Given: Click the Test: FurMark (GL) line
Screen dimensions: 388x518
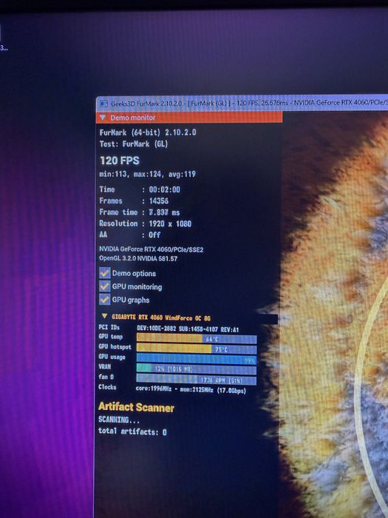Looking at the screenshot, I should (x=134, y=144).
